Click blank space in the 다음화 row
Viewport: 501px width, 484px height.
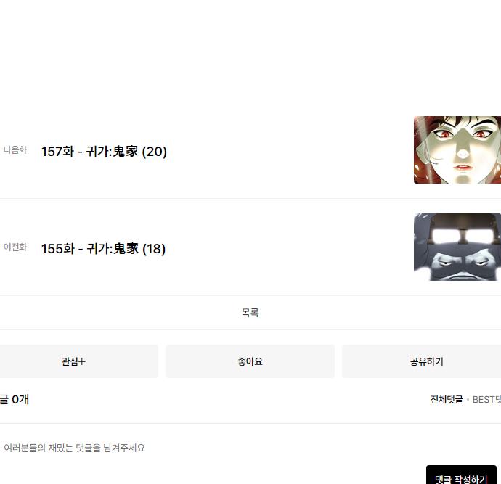288,150
